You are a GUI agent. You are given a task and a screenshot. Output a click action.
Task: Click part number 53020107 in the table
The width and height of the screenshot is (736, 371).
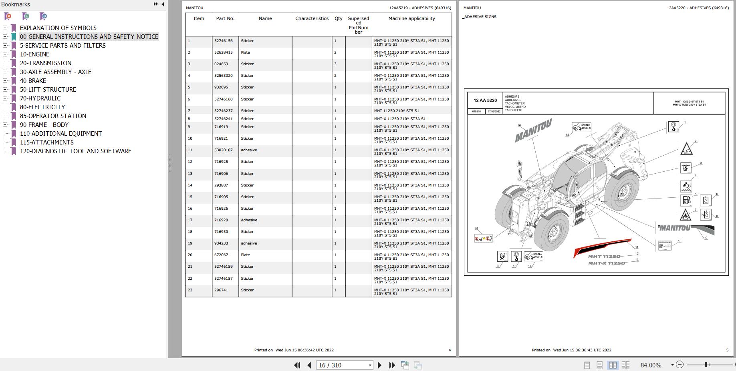[x=223, y=150]
